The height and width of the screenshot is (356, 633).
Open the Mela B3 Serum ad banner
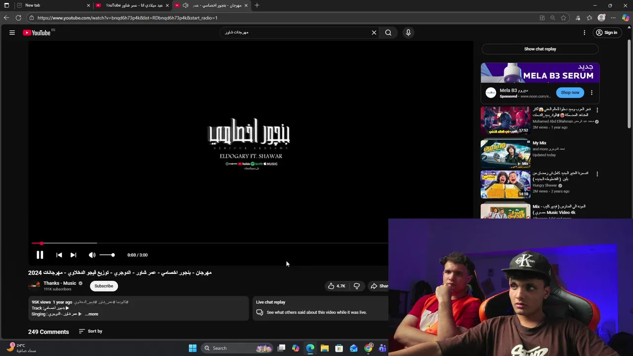coord(540,73)
